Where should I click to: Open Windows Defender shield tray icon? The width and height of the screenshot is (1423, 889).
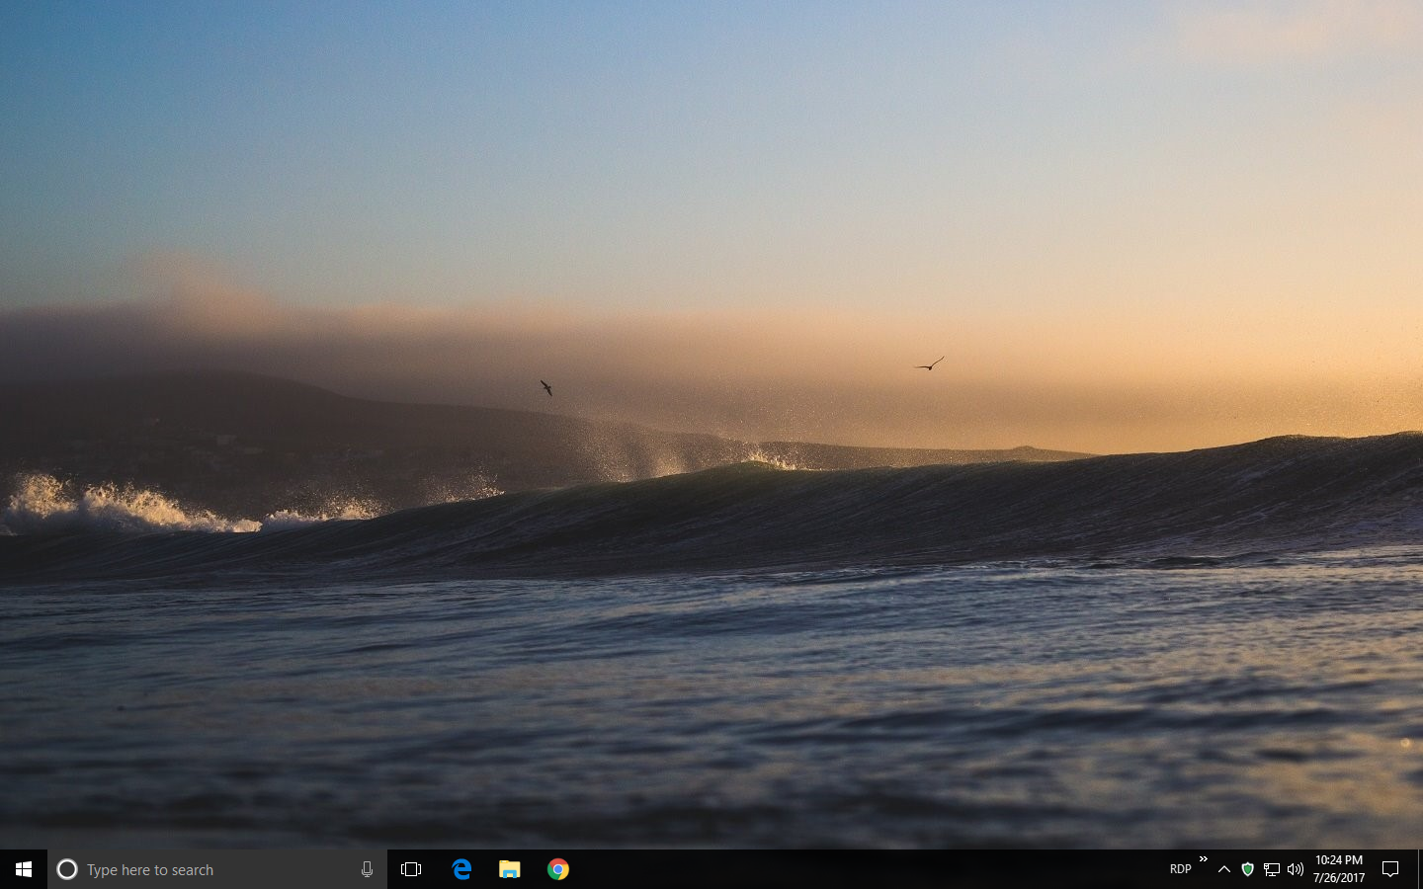point(1248,869)
